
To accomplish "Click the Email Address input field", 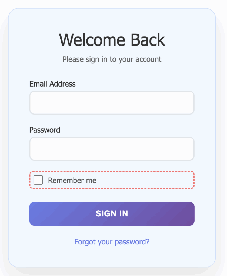I will (112, 103).
